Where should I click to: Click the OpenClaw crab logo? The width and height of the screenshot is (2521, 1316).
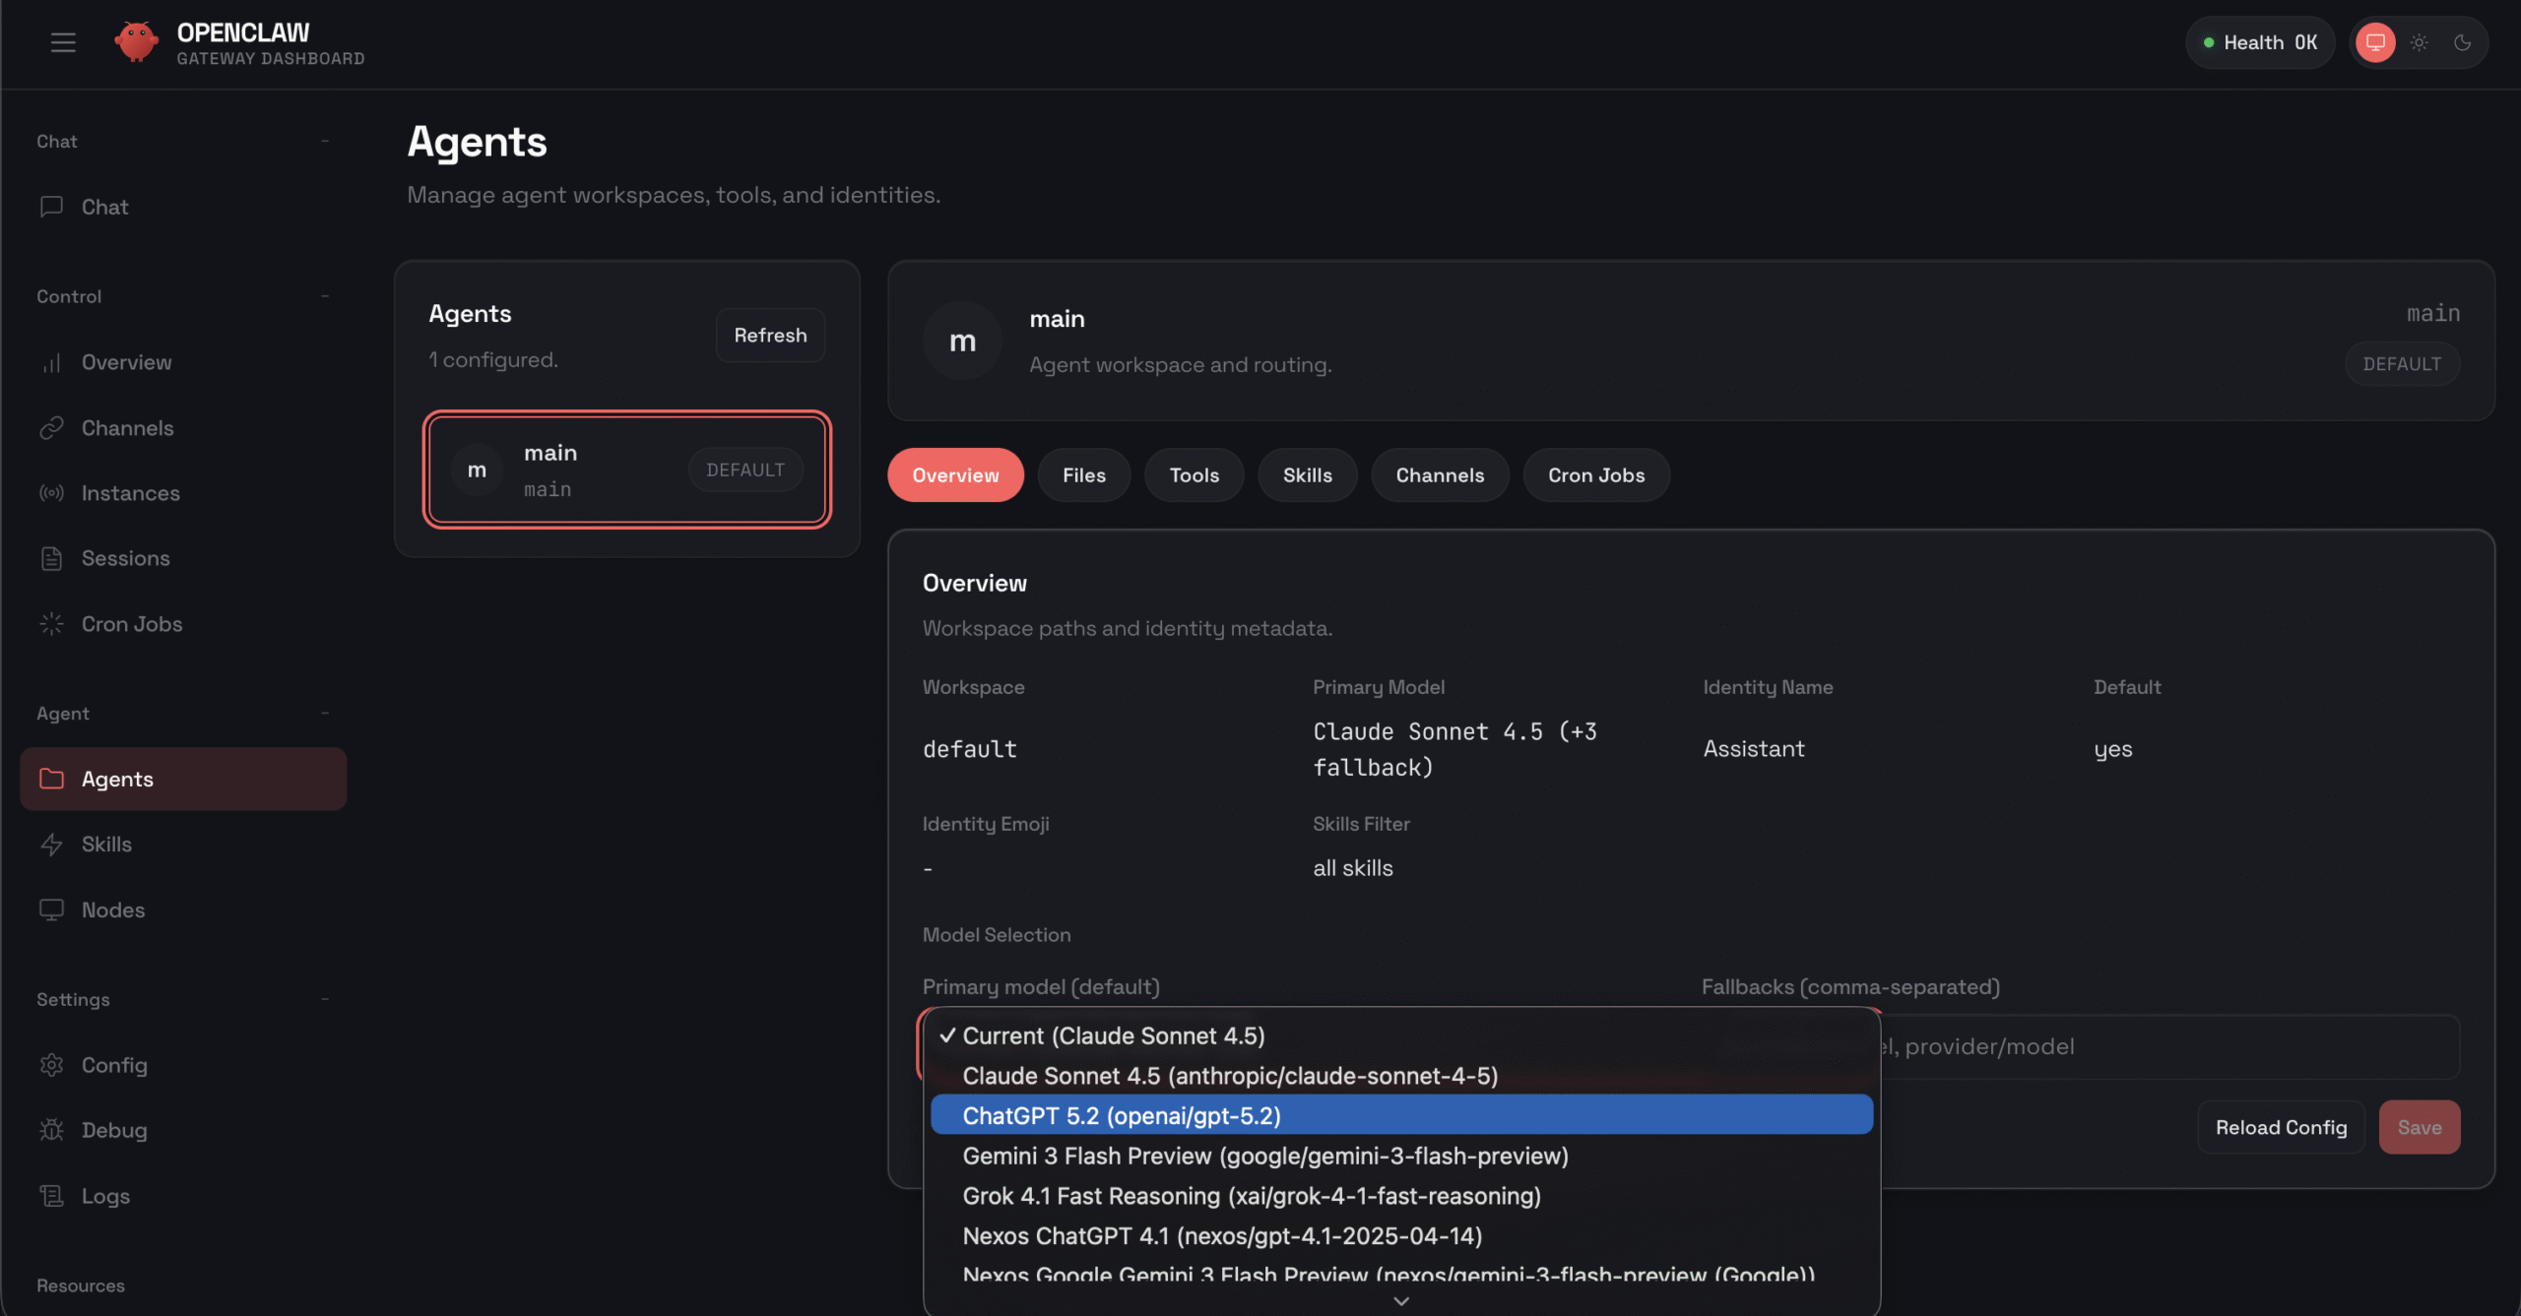point(137,41)
